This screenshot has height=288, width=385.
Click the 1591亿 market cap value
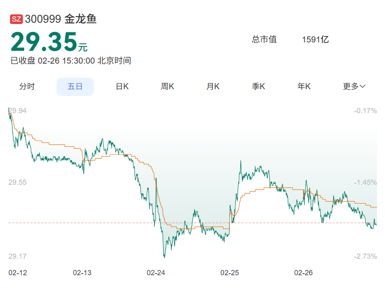tap(315, 40)
